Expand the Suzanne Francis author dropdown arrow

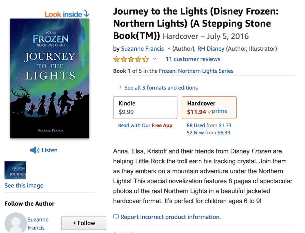[x=169, y=49]
